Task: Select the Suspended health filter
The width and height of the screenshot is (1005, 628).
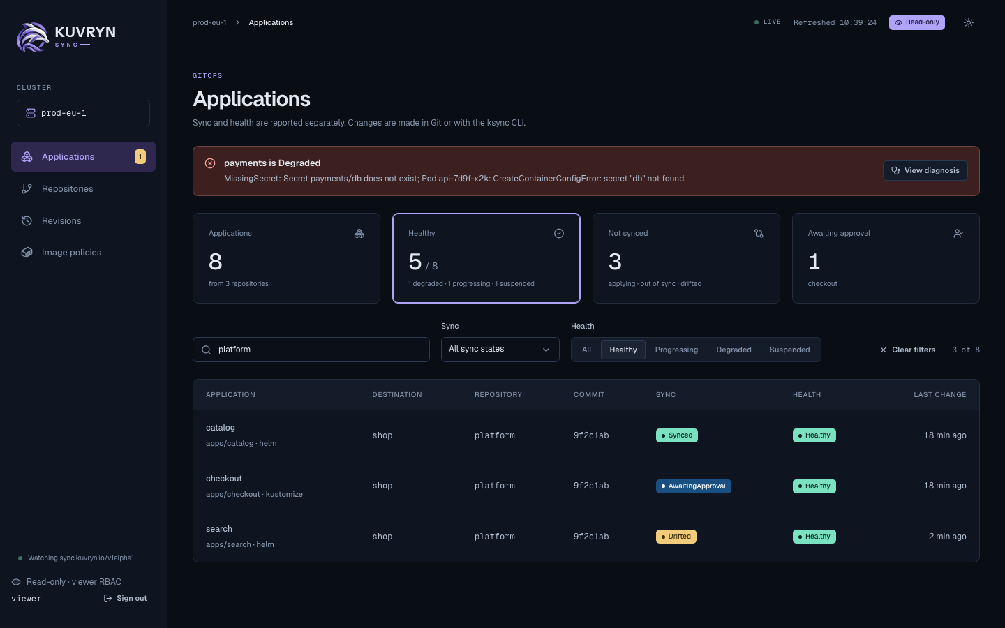Action: tap(790, 350)
